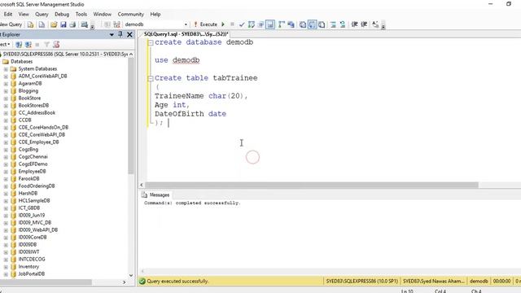Click the 'Query executed successfully.' status text
This screenshot has width=521, height=293.
177,282
